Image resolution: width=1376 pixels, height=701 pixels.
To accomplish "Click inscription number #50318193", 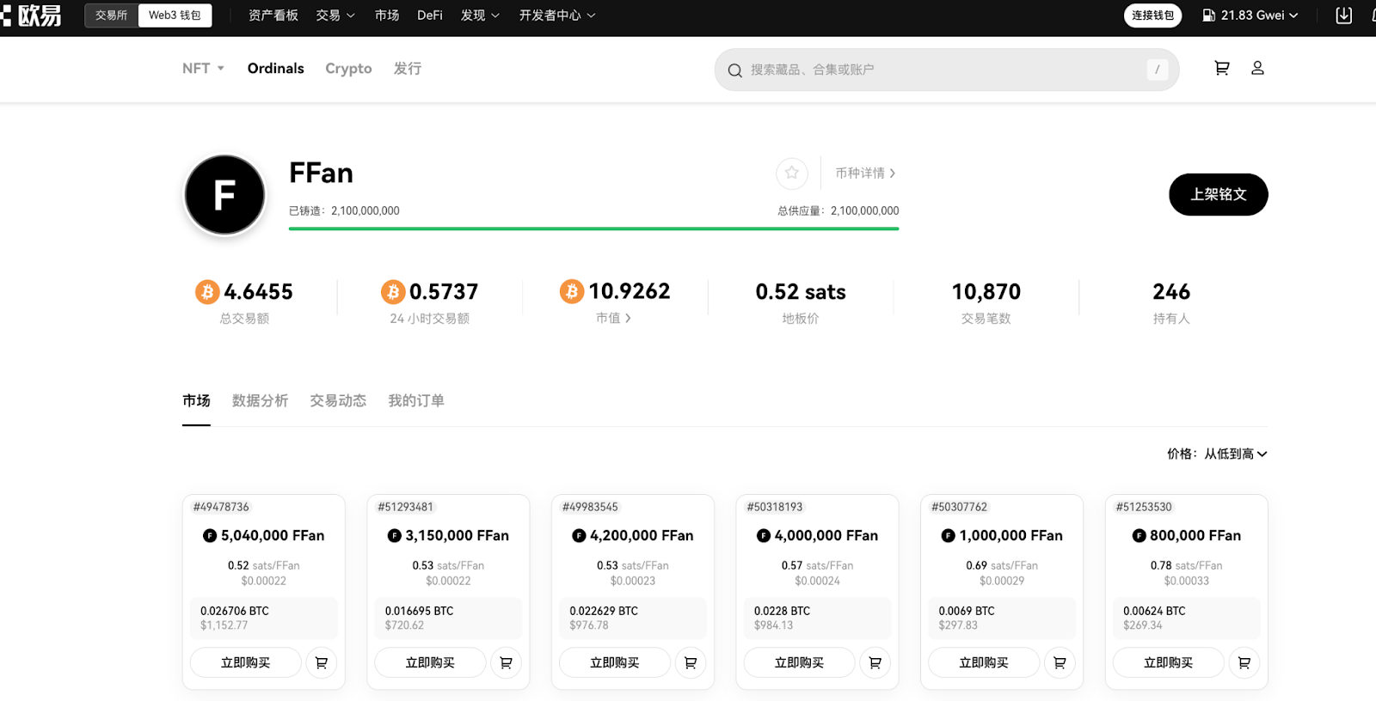I will click(775, 507).
